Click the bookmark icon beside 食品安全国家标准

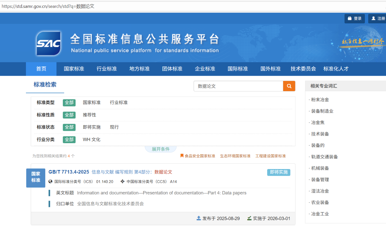pos(182,156)
